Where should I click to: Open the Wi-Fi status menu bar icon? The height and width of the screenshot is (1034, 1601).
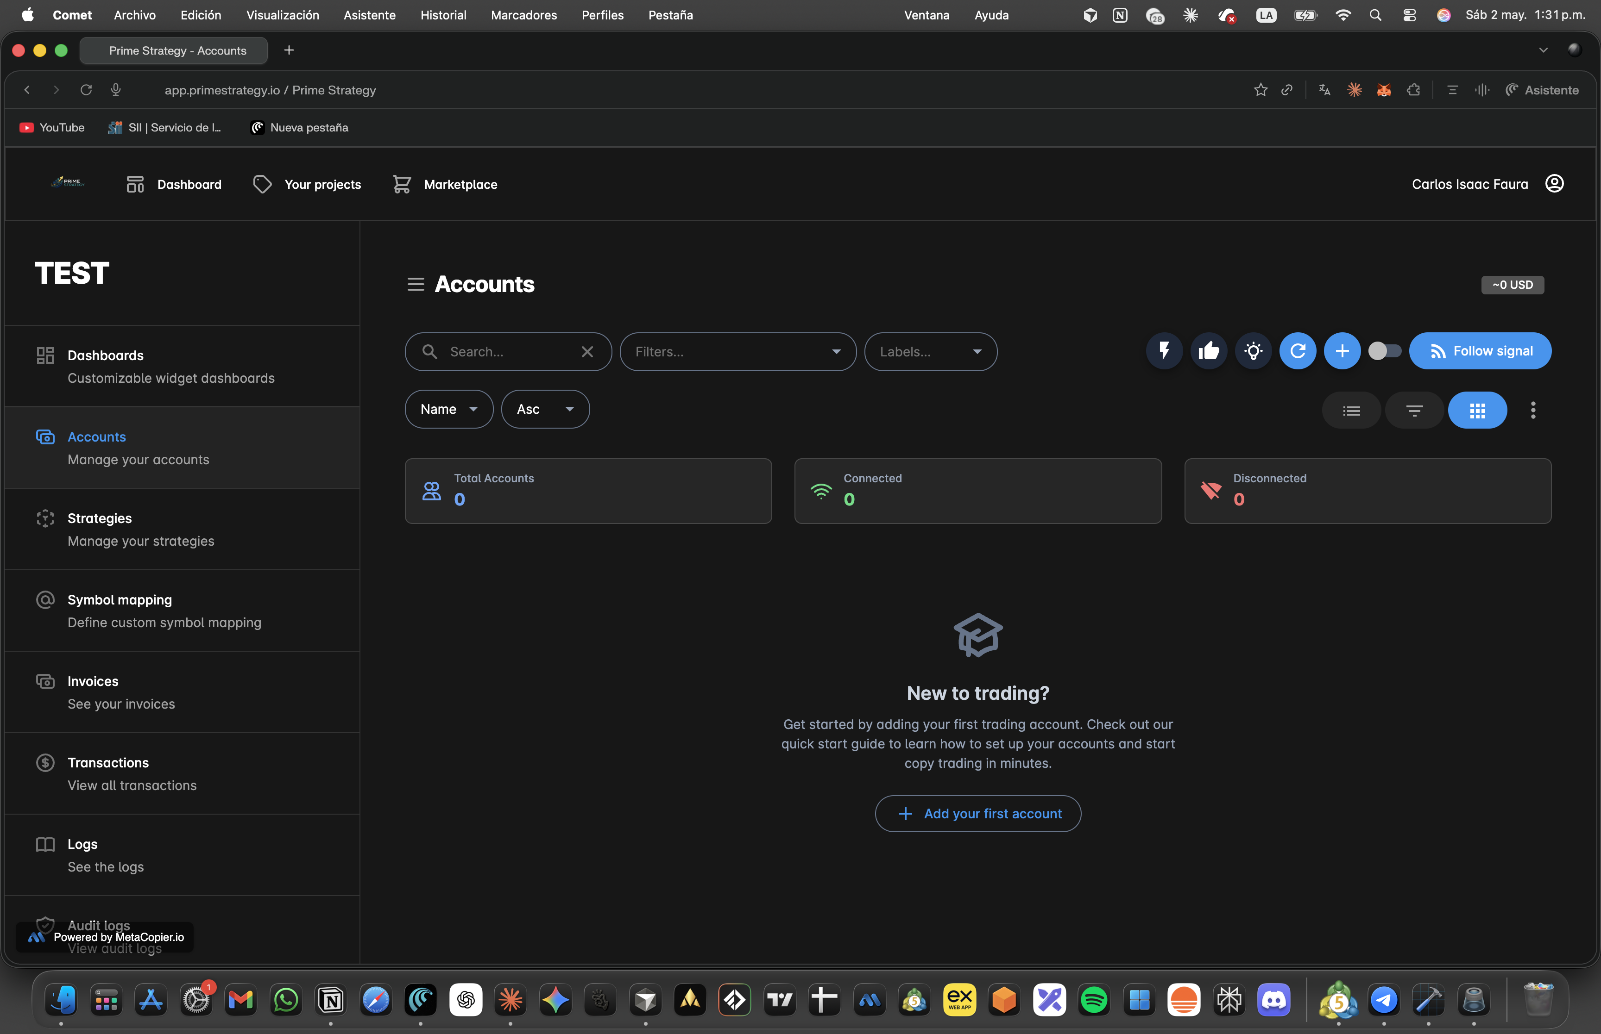(1343, 15)
